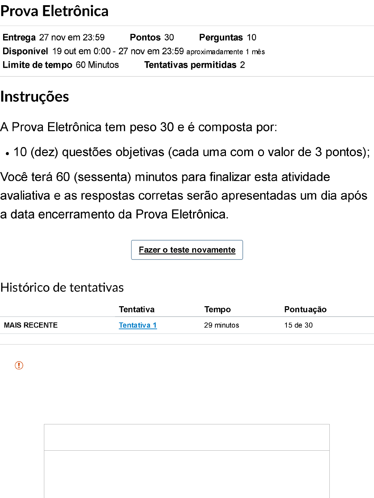Screen dimensions: 374x498
Task: Click the 15 de 30 score cell
Action: (x=298, y=325)
